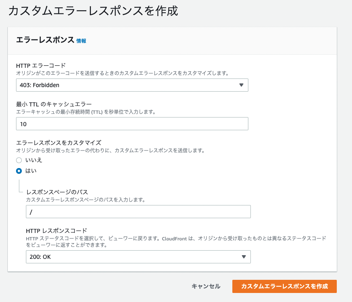This screenshot has width=352, height=302.
Task: Select the はい radio button
Action: tap(19, 171)
